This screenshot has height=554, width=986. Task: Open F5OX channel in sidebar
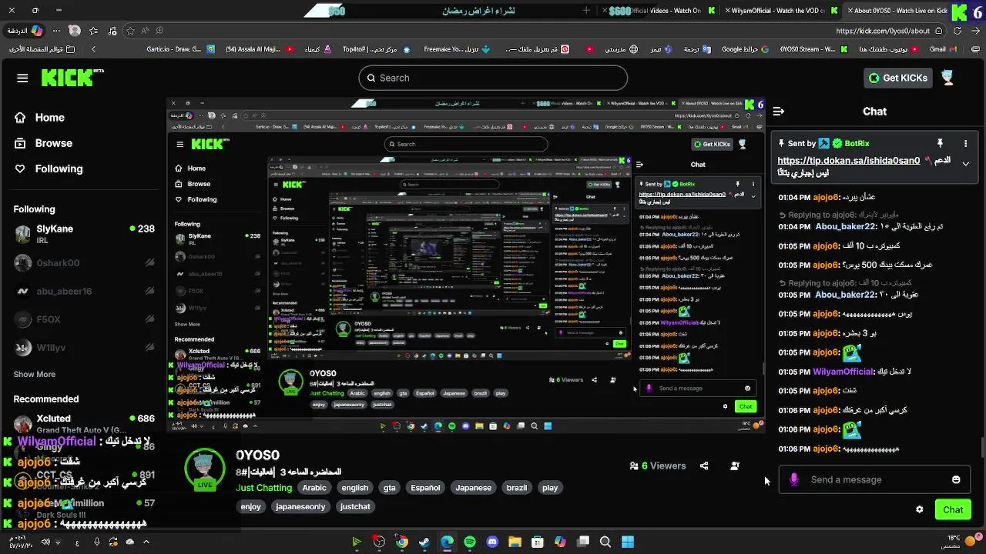tap(83, 319)
